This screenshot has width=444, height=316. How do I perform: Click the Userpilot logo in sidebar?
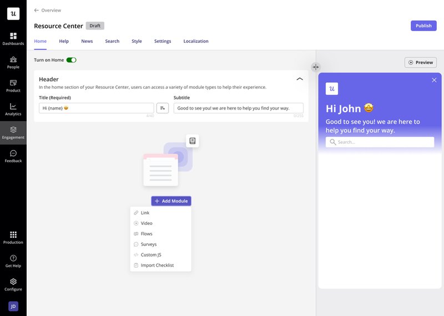click(13, 13)
